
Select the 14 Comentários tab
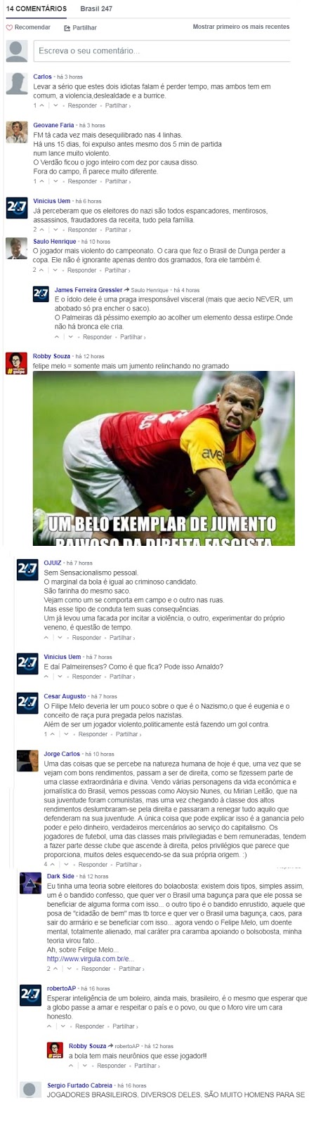(37, 8)
